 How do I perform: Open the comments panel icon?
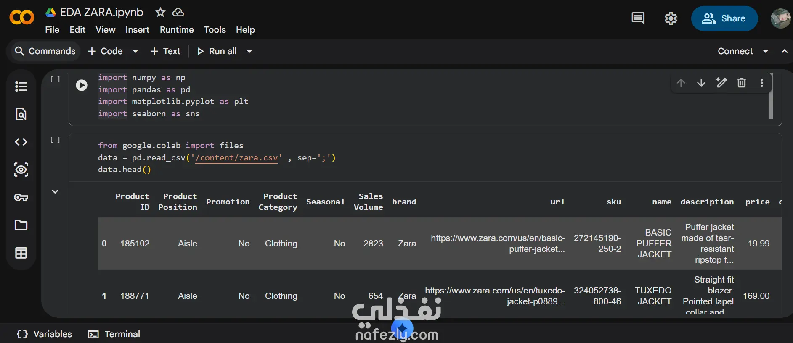click(x=638, y=18)
